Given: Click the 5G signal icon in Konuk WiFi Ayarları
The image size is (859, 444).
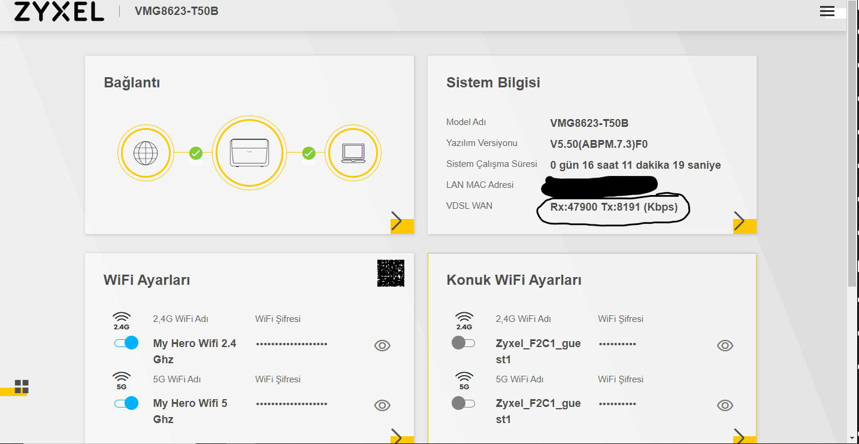Looking at the screenshot, I should click(x=464, y=381).
